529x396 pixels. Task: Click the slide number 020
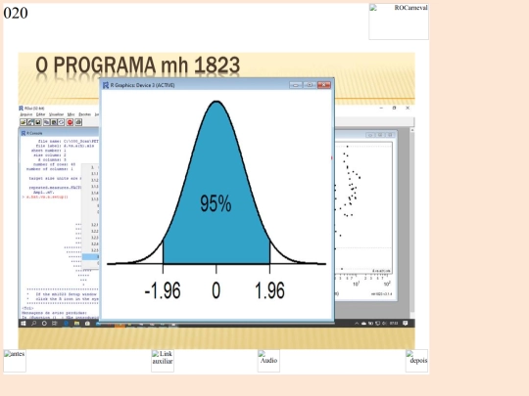click(16, 13)
